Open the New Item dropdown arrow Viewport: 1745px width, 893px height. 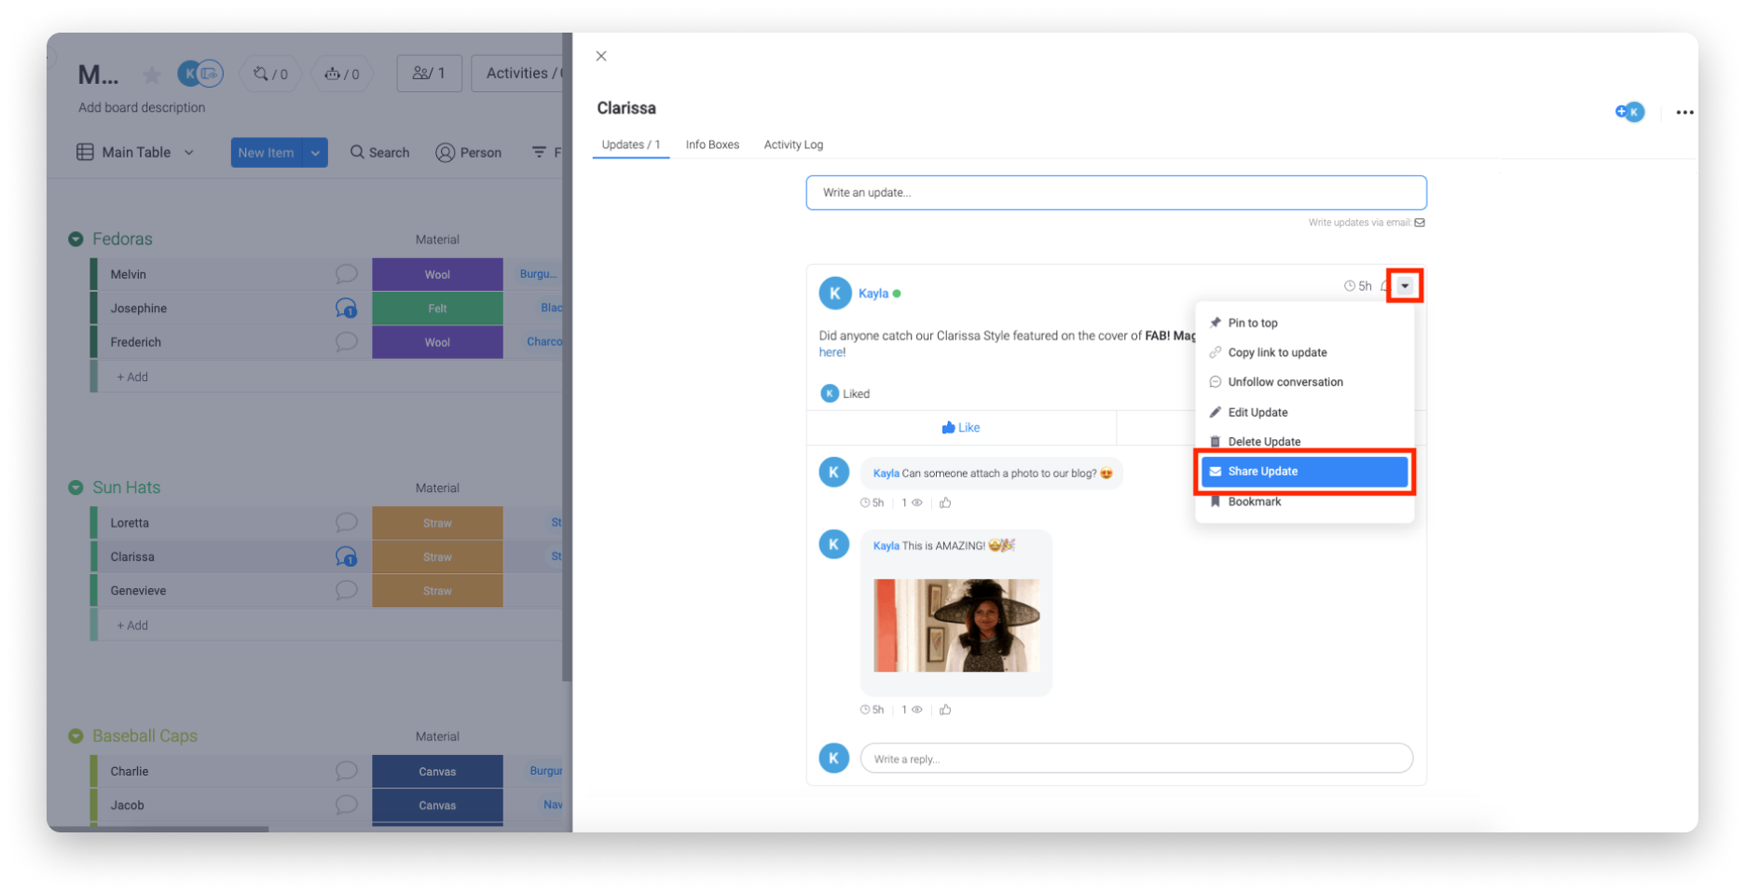point(315,153)
